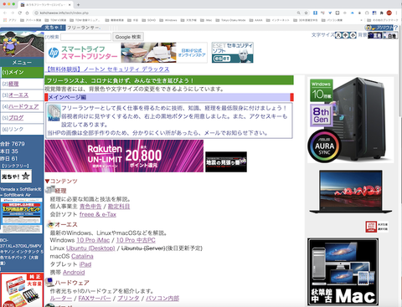Open the red profile avatar menu
Viewport: 402px width, 307px height.
click(389, 13)
